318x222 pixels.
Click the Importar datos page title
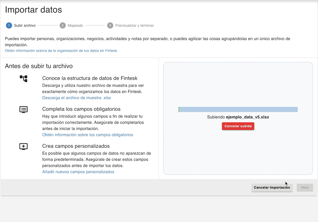pos(33,10)
